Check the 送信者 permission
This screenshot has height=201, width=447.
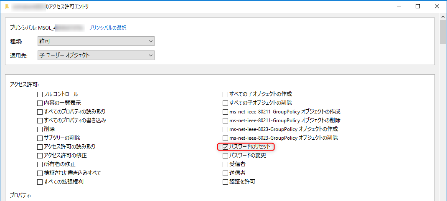pos(225,173)
